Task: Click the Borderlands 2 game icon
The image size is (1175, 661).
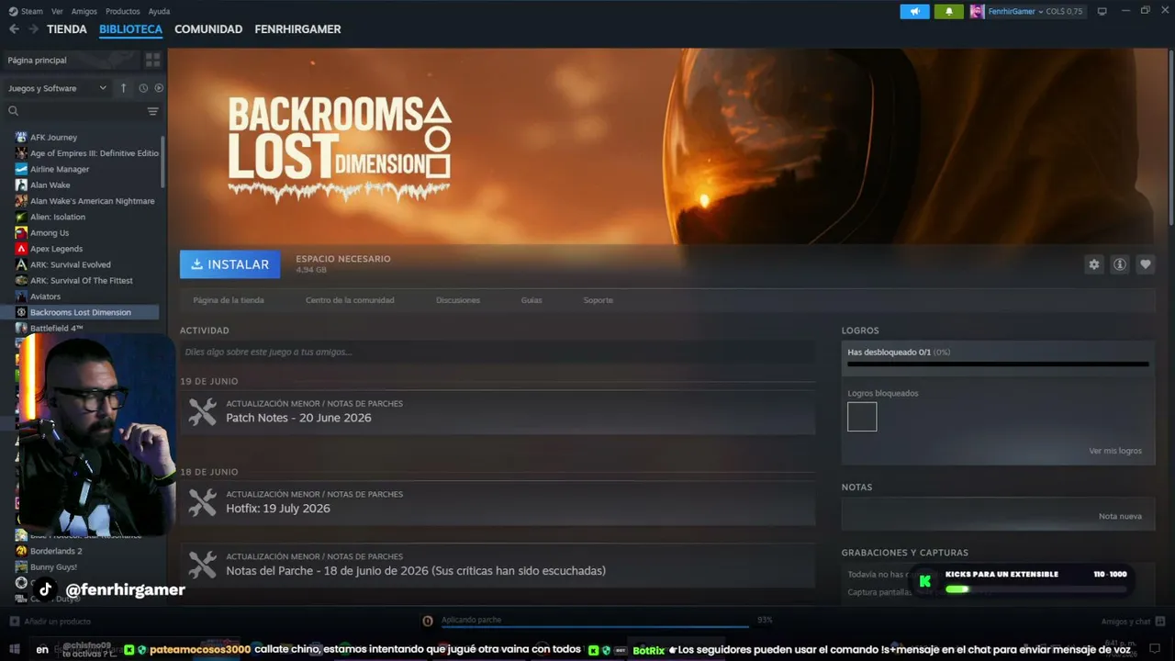Action: 21,551
